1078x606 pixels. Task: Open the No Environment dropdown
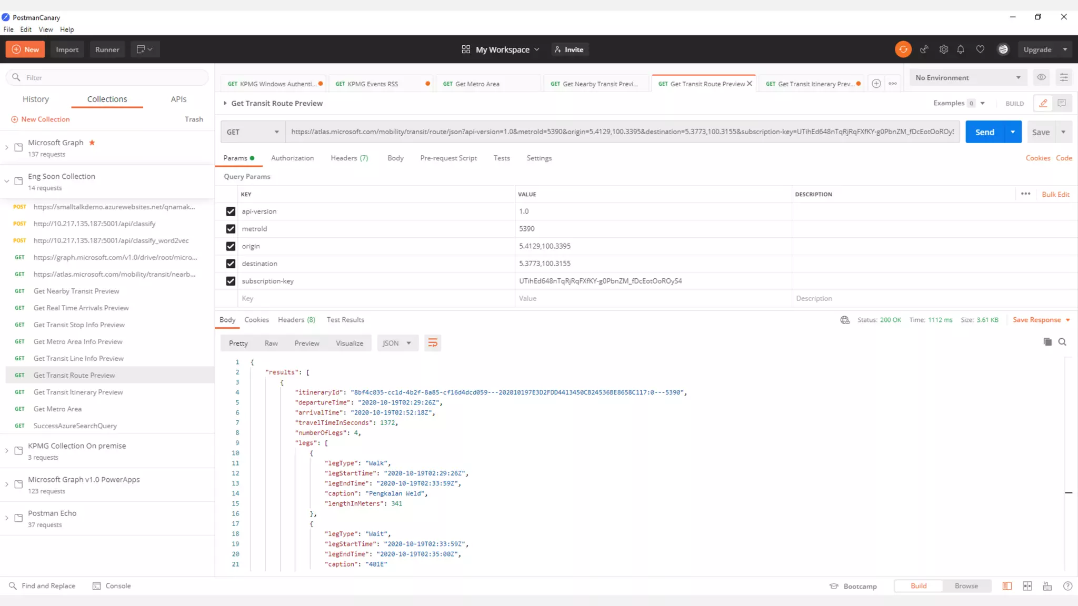(967, 77)
